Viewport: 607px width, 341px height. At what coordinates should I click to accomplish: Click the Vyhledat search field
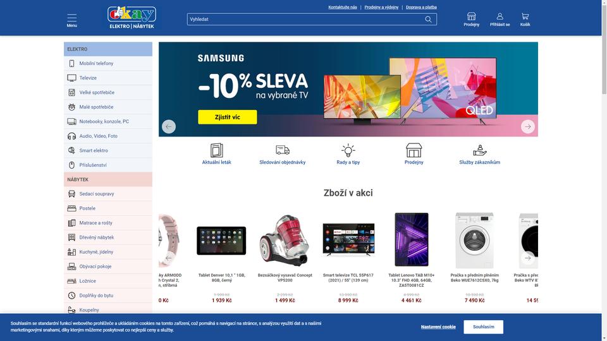306,20
